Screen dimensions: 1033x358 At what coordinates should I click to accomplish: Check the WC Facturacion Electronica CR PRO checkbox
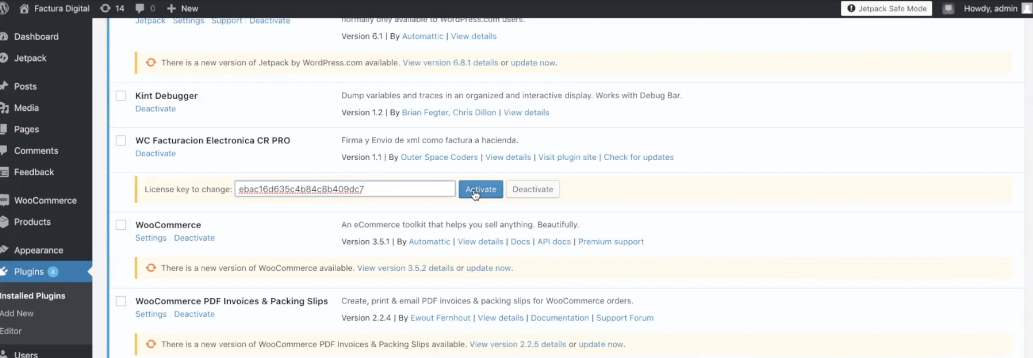[121, 140]
